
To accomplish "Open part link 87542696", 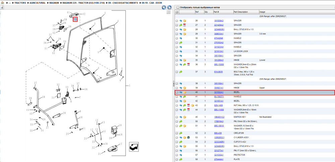I will point(218,38).
